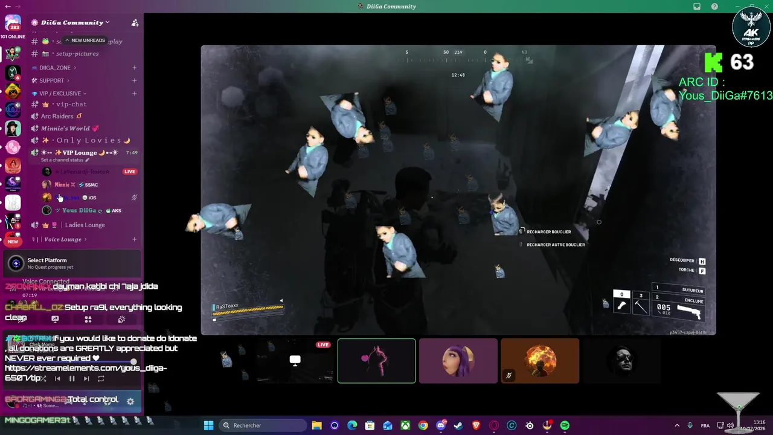The height and width of the screenshot is (435, 773).
Task: Open the soundboard button in voice panel
Action: click(x=121, y=319)
